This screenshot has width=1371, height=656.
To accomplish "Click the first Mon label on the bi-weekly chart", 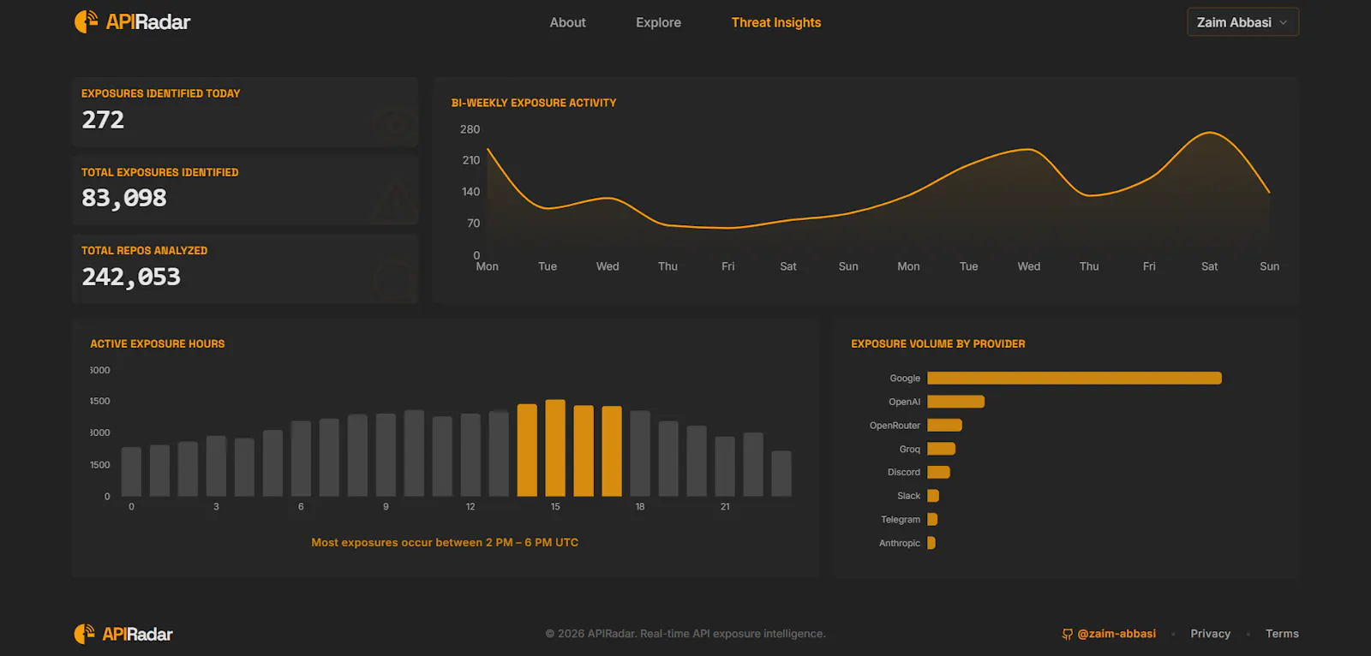I will click(487, 266).
